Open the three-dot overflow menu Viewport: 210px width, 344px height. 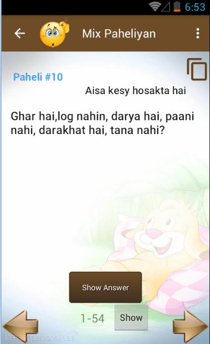[x=198, y=34]
